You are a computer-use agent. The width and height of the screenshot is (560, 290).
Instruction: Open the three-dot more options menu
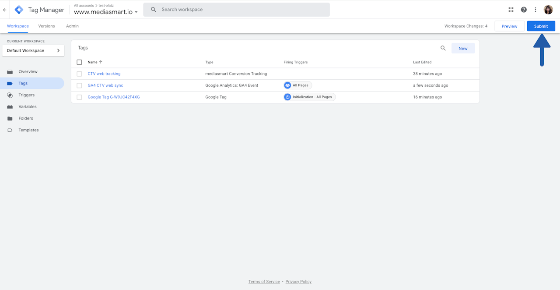(x=535, y=10)
